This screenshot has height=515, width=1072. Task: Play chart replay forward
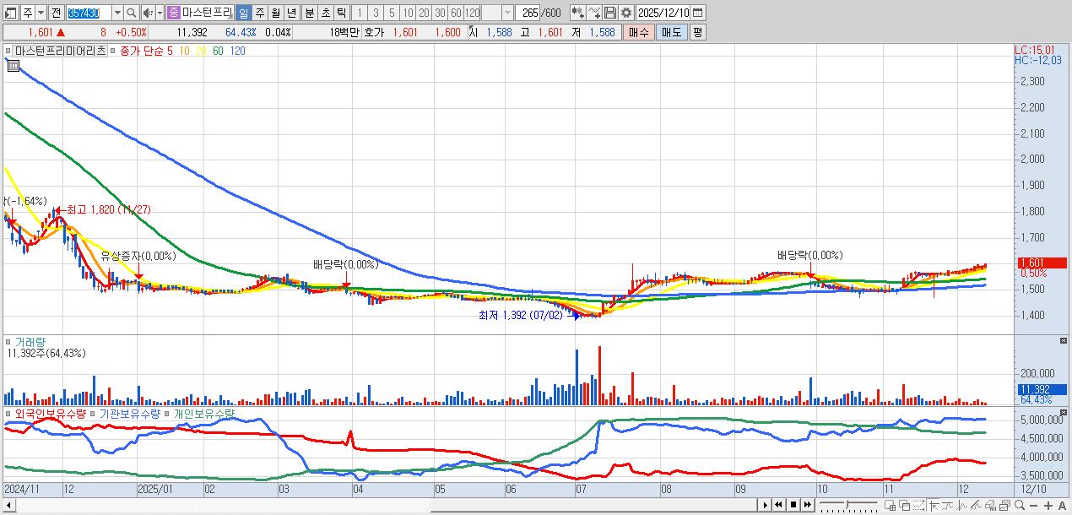click(766, 505)
